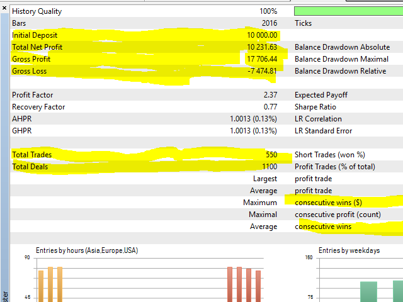Select the Bars count value 2016
Viewport: 403px width, 302px height.
[x=267, y=23]
